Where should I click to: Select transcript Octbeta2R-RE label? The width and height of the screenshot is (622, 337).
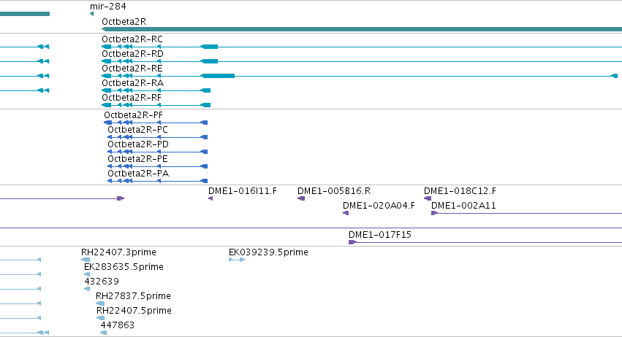pyautogui.click(x=132, y=69)
